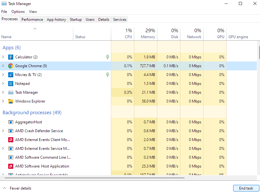Screen dimensions: 260x194
Task: Click the suspended leaf icon for Calculator
Action: [107, 57]
